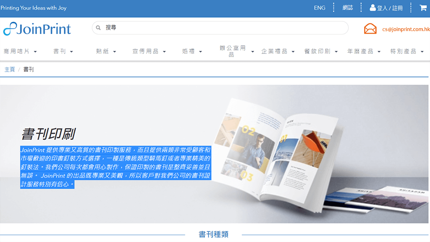Screen dimensions: 430x242
Task: Open the 商用咭片 menu
Action: pos(16,51)
